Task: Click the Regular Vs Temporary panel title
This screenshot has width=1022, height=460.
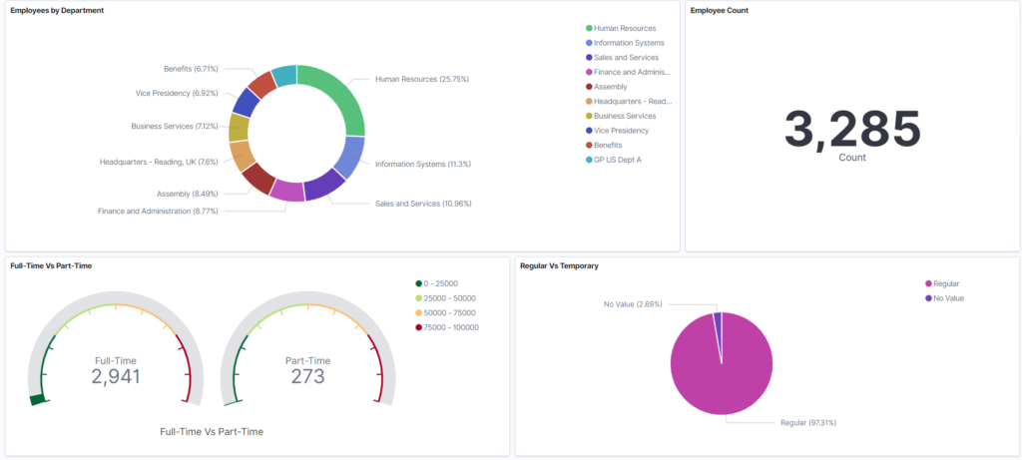Action: [x=559, y=265]
